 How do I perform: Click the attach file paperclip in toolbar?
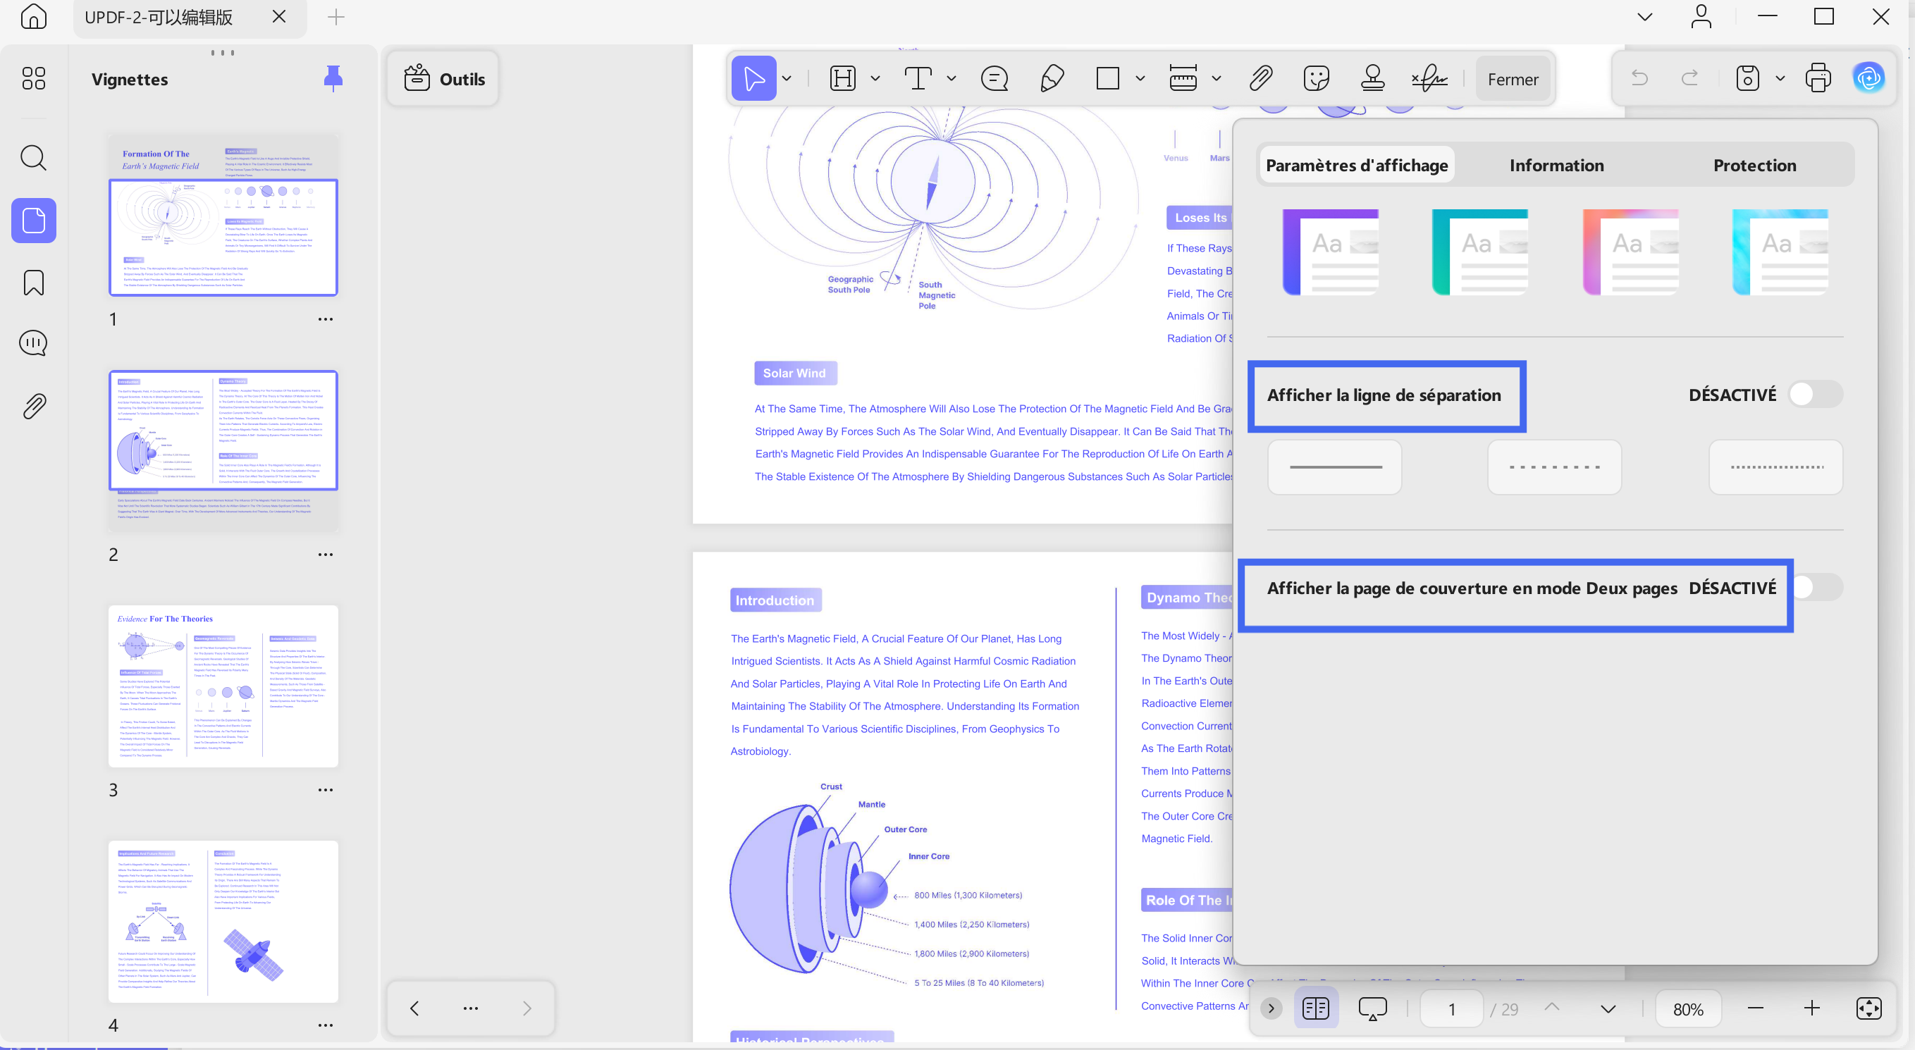tap(1261, 78)
